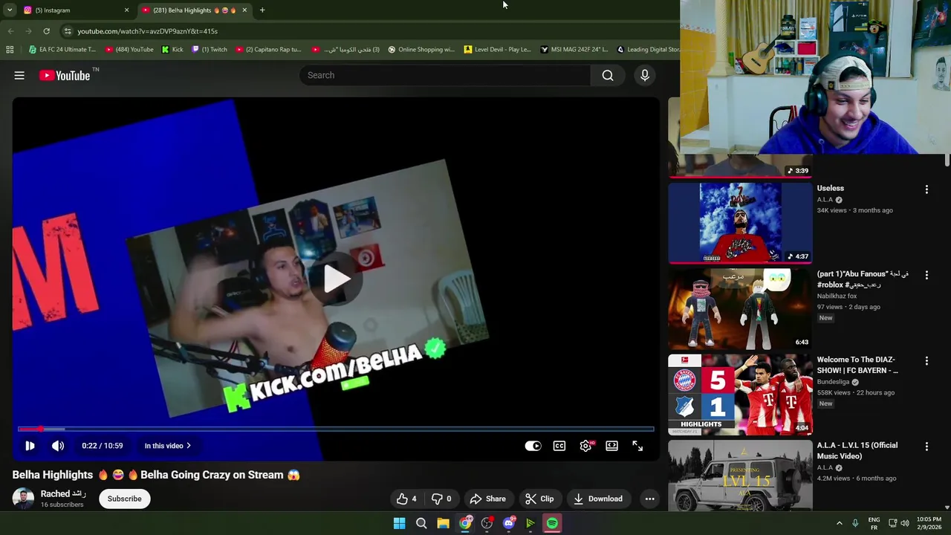Open Spotify from the taskbar
951x535 pixels.
click(552, 523)
